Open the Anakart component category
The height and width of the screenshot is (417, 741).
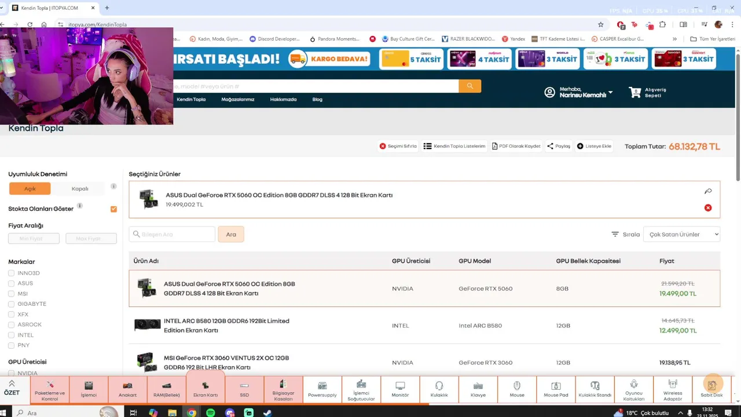coord(127,391)
